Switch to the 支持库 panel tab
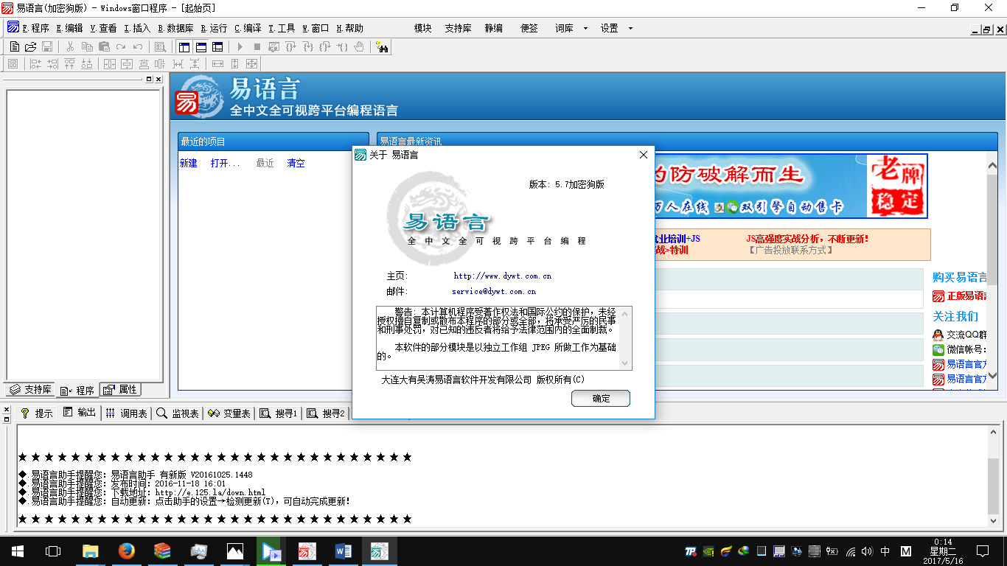Image resolution: width=1007 pixels, height=566 pixels. [x=30, y=390]
